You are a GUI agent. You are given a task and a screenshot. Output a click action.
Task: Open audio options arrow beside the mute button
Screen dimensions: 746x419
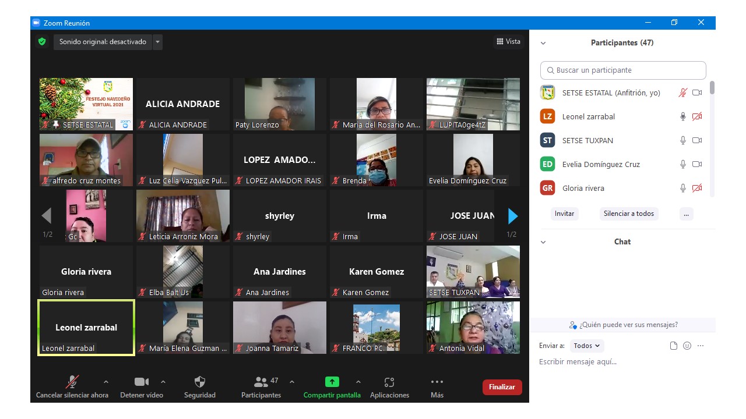[x=105, y=382]
